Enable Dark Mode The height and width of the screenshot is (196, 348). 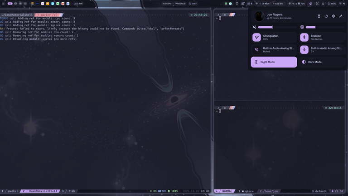point(322,62)
